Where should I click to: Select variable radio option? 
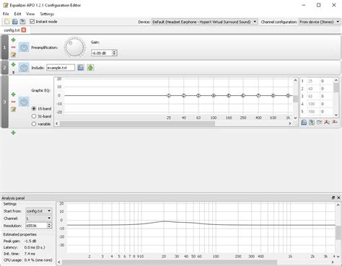(34, 124)
